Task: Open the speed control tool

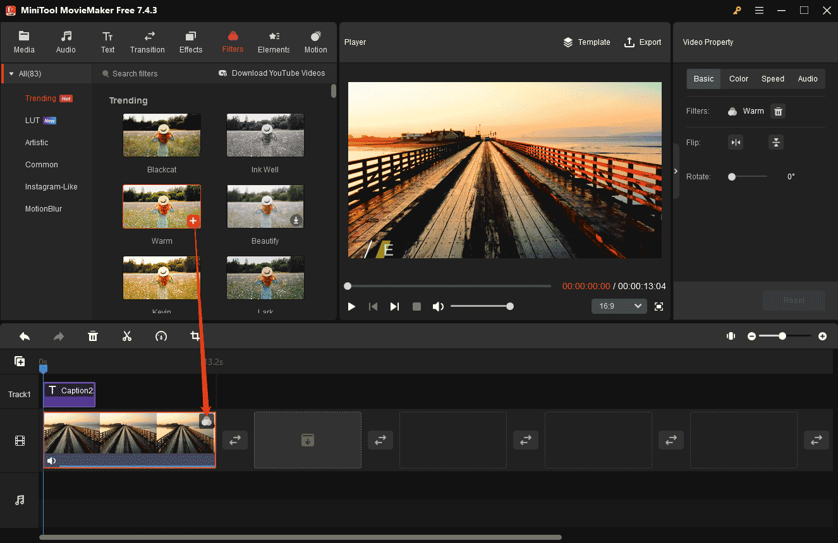Action: (x=161, y=336)
